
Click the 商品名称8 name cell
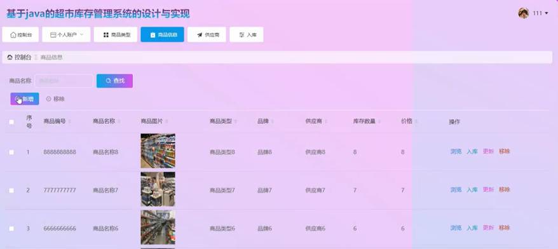click(105, 152)
